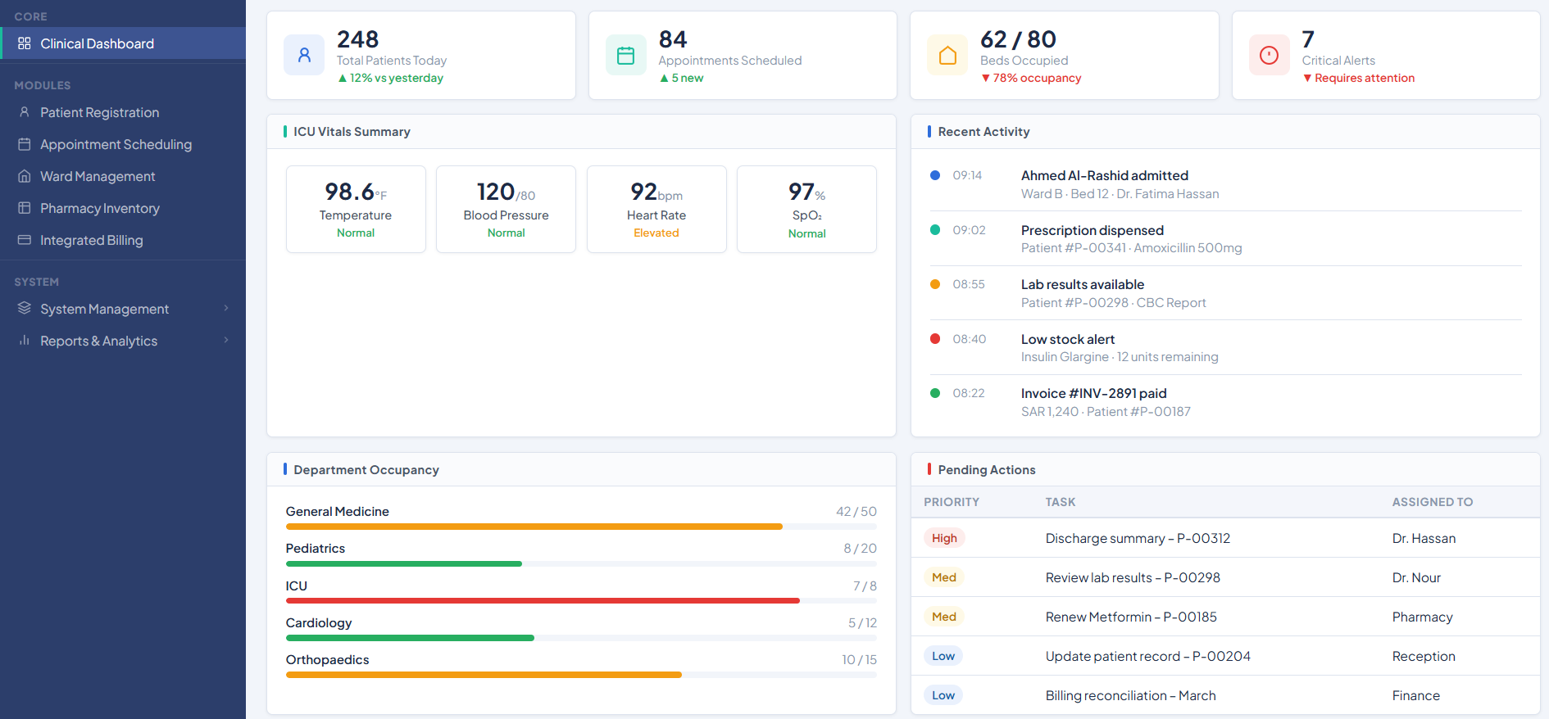Click the Beds Occupied house icon
This screenshot has width=1549, height=719.
(947, 56)
